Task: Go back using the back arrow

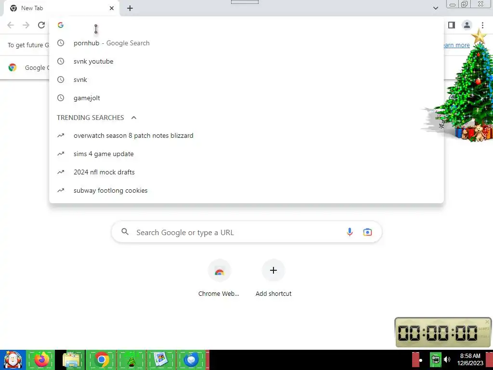Action: 11,25
